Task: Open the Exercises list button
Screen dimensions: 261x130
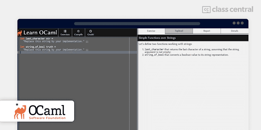Action: coord(65,33)
